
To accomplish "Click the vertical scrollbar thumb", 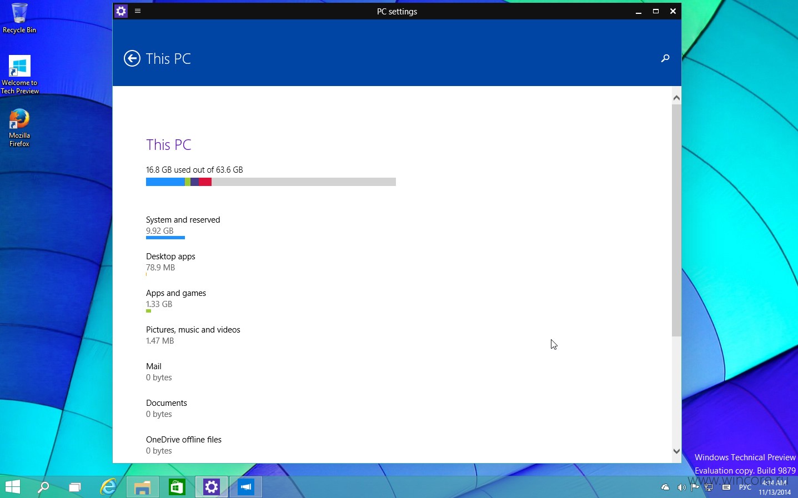I will pyautogui.click(x=676, y=220).
